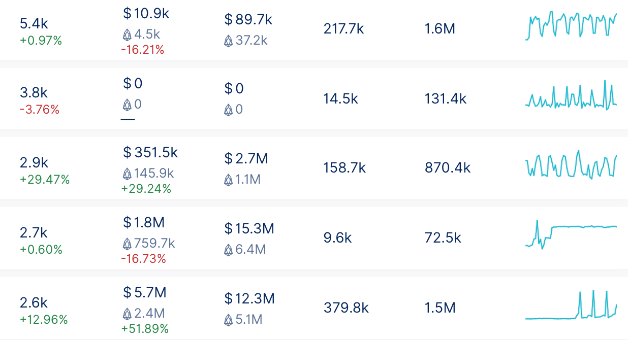Click the +51.89% volume change figure
This screenshot has width=628, height=340.
pos(145,329)
